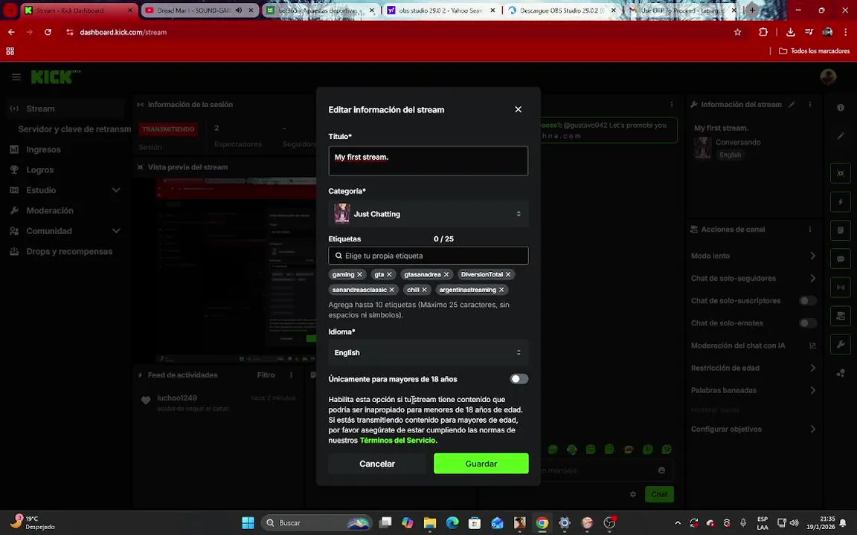Open the Windows Start menu
857x535 pixels.
[x=248, y=523]
